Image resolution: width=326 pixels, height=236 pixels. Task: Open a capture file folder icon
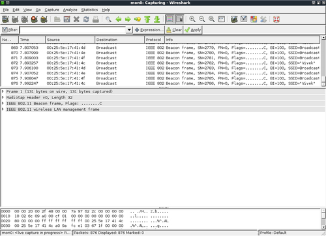pos(57,20)
